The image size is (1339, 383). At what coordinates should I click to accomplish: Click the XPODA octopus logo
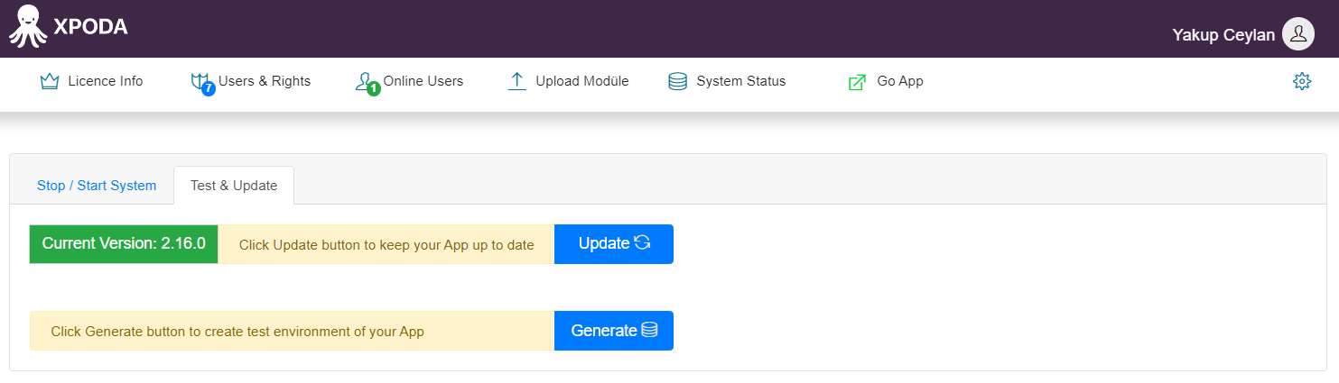click(x=27, y=26)
